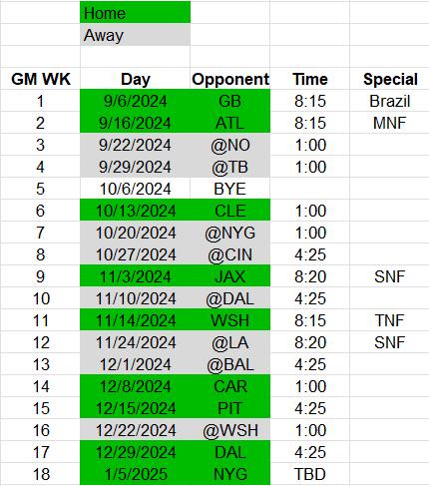The width and height of the screenshot is (429, 486).
Task: Click the TNF special cell
Action: coord(390,320)
